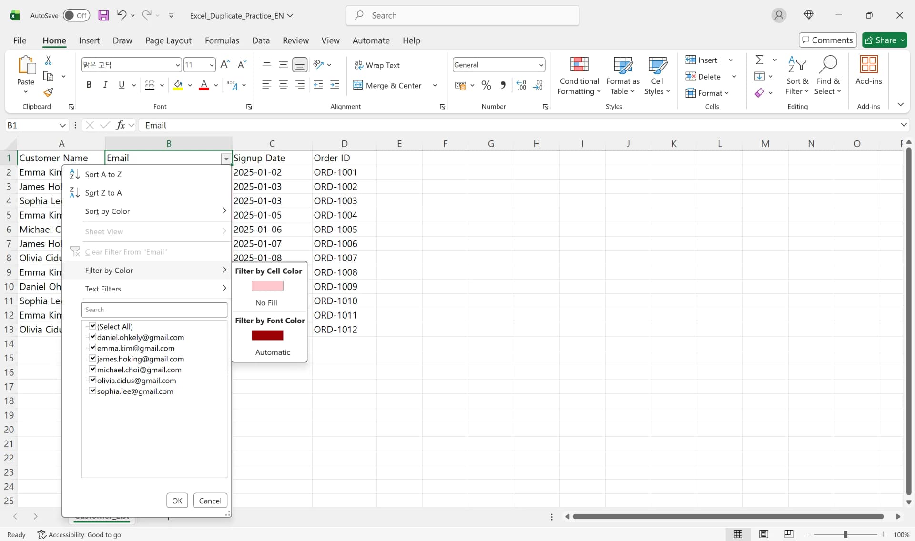This screenshot has width=915, height=541.
Task: Toggle the Select All checkbox
Action: (92, 326)
